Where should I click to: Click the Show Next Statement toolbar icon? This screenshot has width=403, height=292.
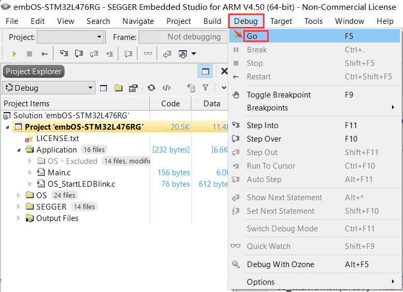167,54
